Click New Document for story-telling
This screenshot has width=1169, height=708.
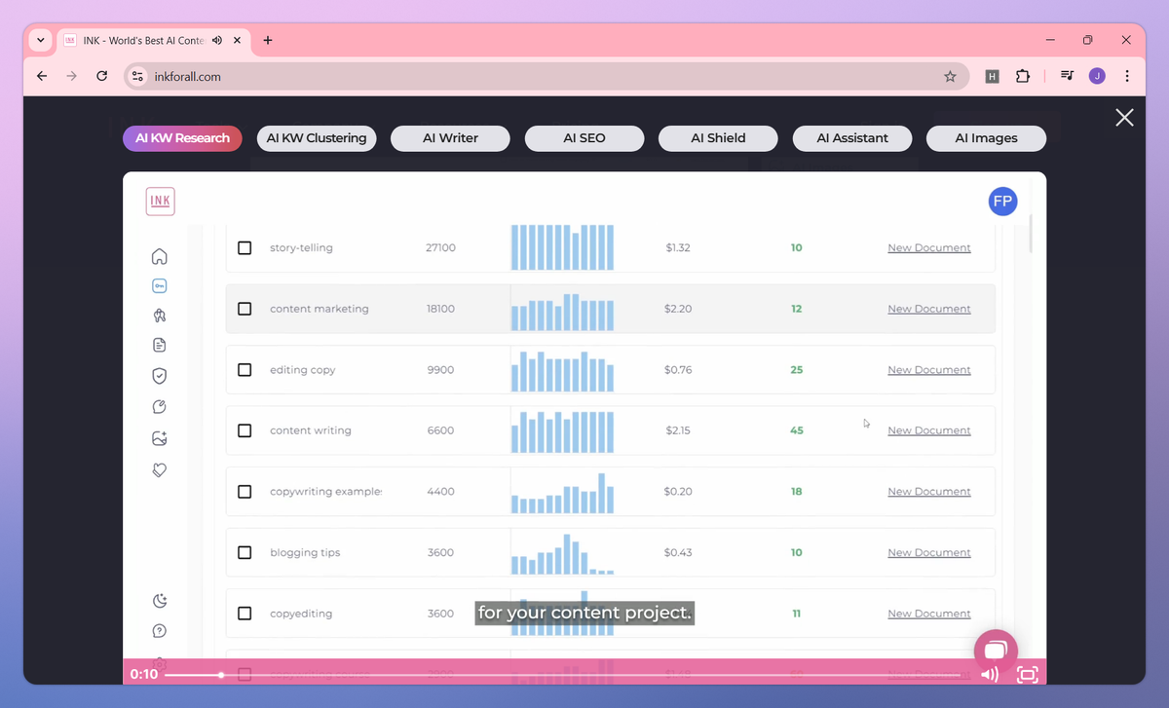point(928,248)
